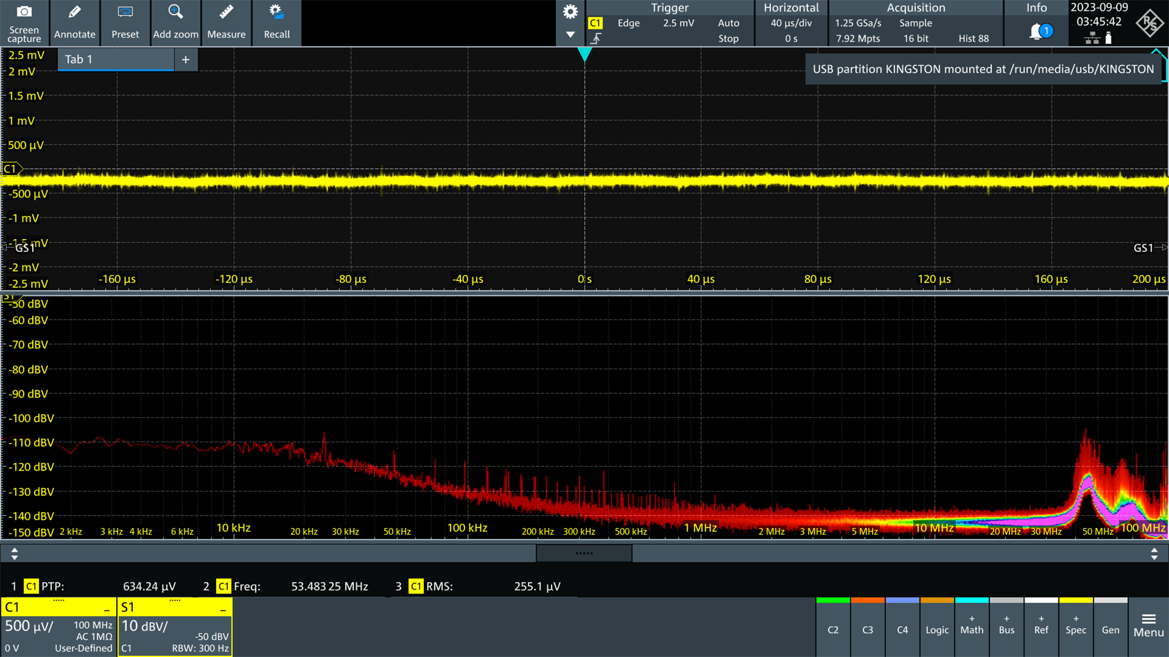Click the 500 µV/ vertical scale
Viewport: 1169px width, 657px height.
point(28,626)
